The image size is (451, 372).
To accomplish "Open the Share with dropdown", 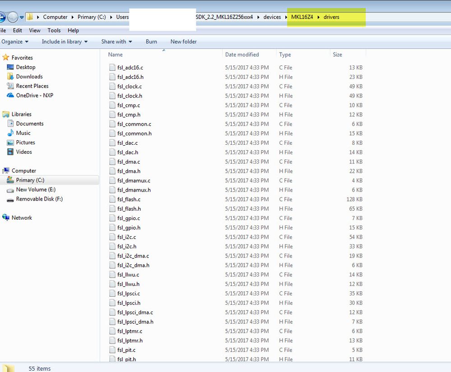I will click(116, 41).
